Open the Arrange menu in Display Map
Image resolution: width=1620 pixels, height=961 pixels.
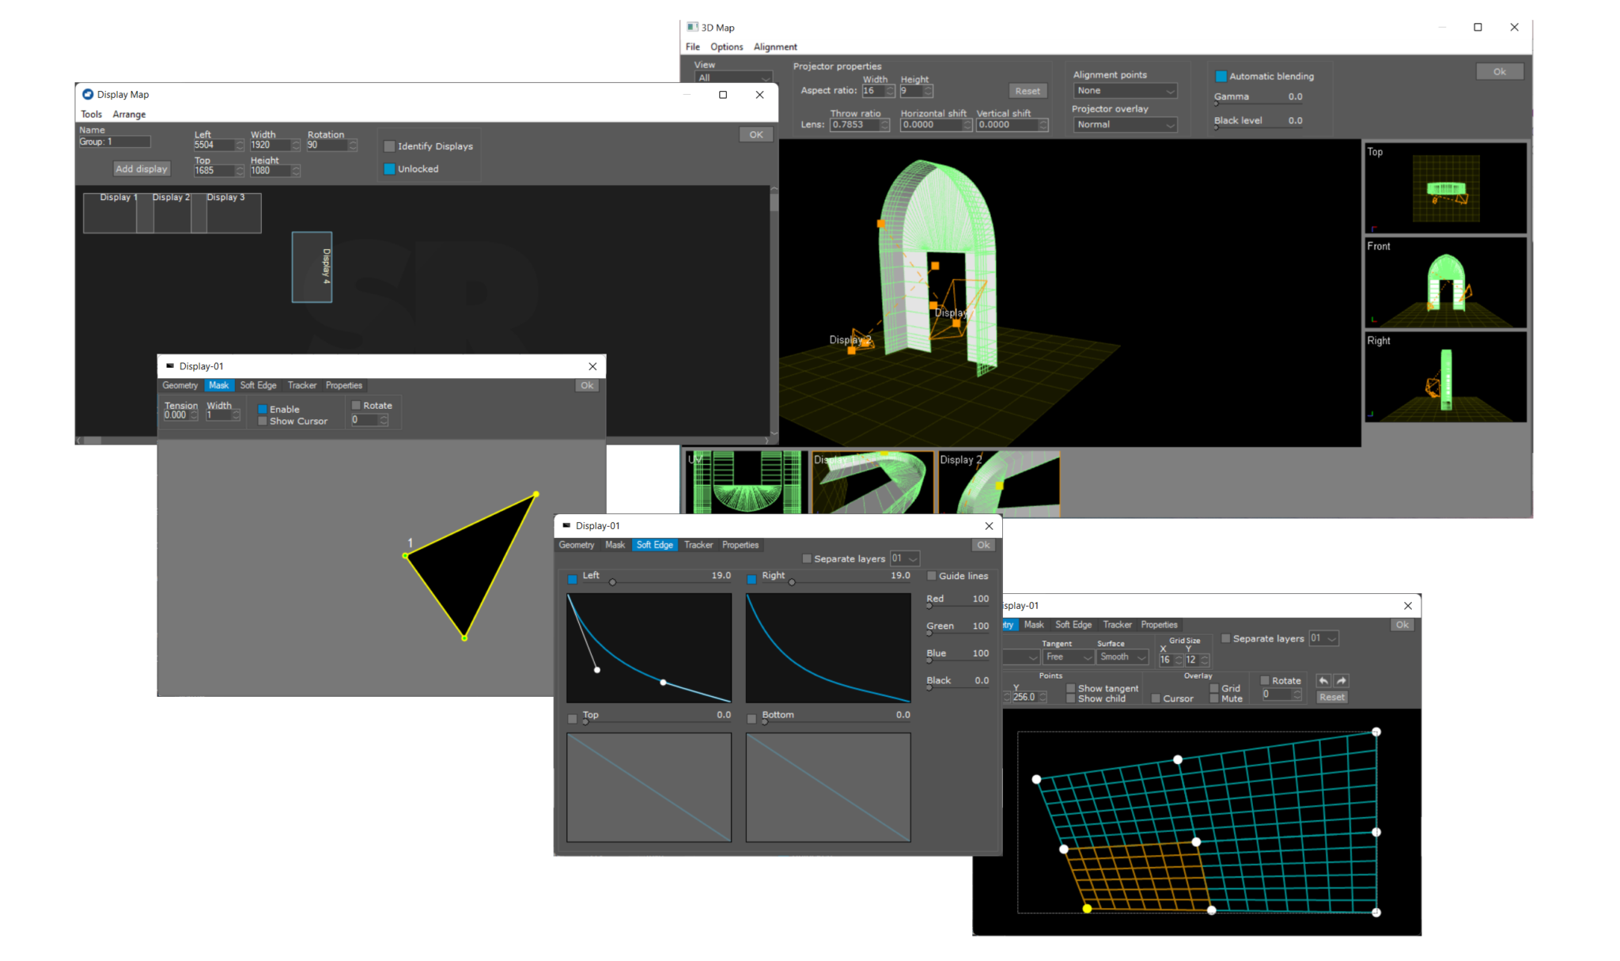point(129,114)
